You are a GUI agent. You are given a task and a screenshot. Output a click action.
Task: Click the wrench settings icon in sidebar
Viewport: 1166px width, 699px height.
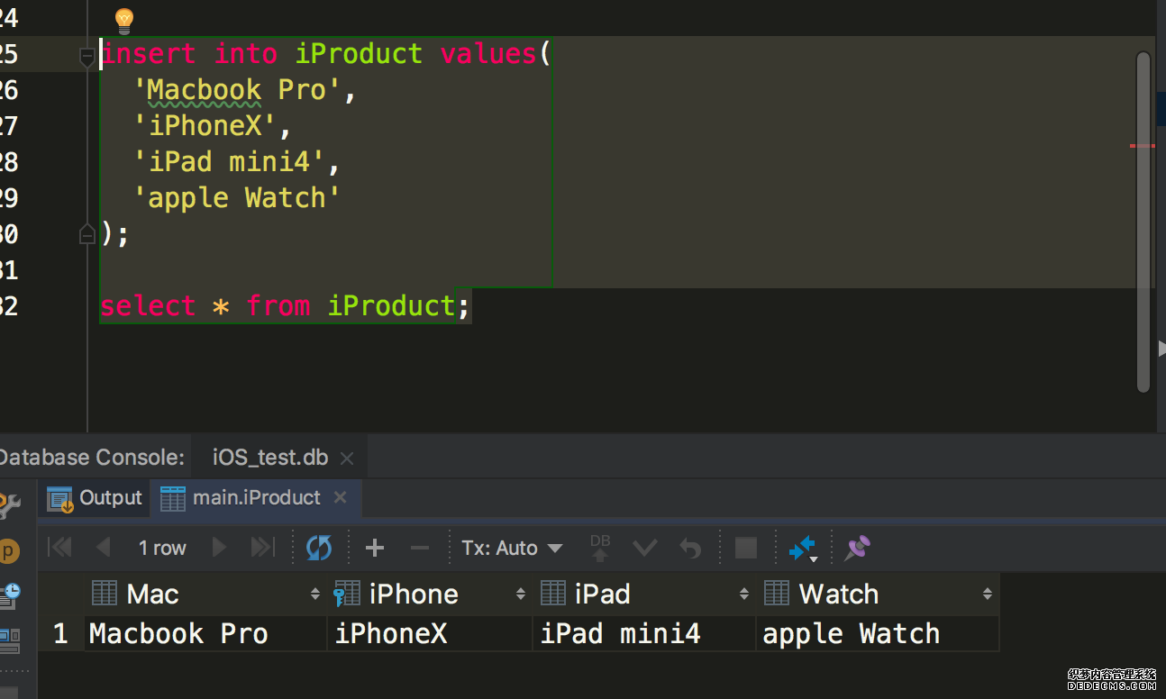[x=9, y=505]
